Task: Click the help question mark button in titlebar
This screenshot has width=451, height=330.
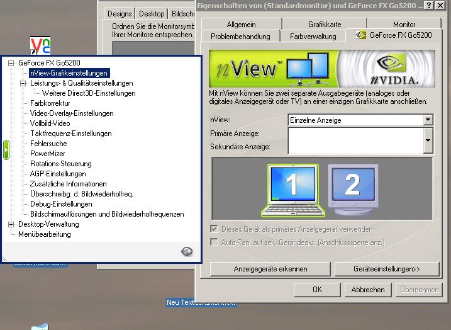Action: click(x=429, y=5)
